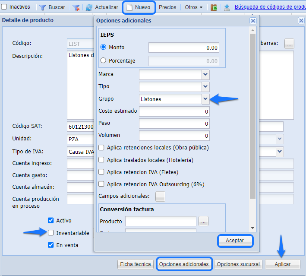Click the clear filter icon
The image size is (306, 276).
click(76, 7)
